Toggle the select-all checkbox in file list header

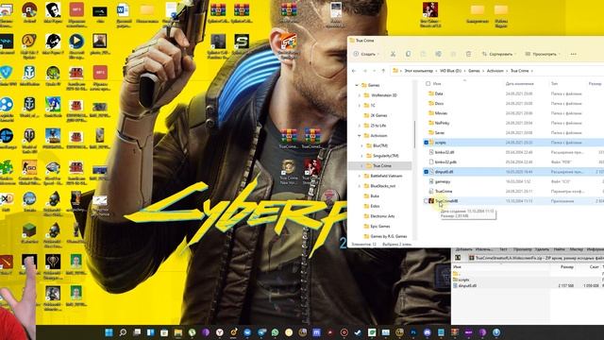(428, 84)
